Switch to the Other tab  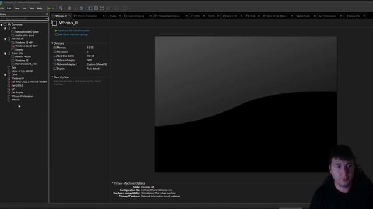point(197,16)
